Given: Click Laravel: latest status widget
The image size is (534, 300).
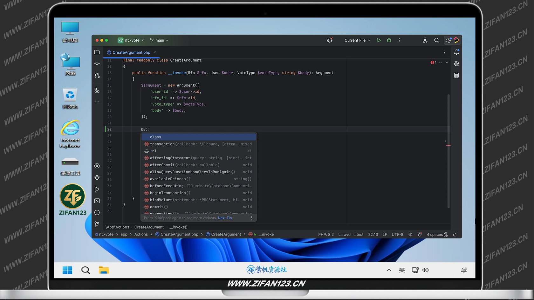Looking at the screenshot, I should 351,235.
